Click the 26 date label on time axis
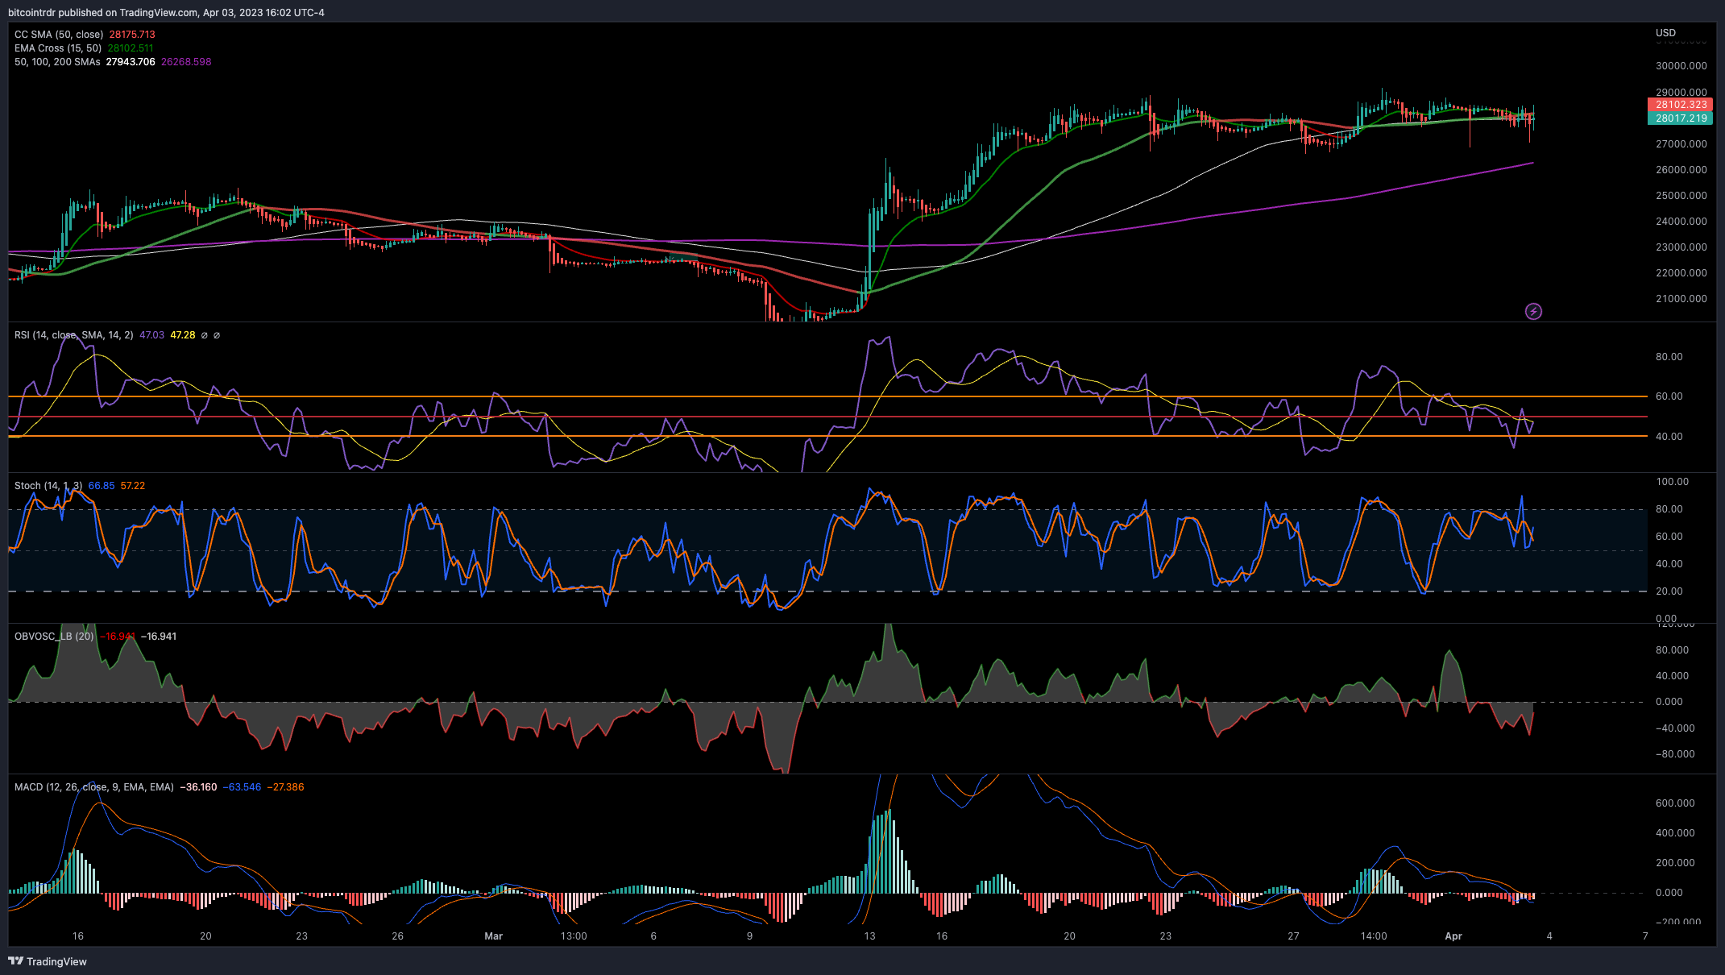 click(397, 936)
